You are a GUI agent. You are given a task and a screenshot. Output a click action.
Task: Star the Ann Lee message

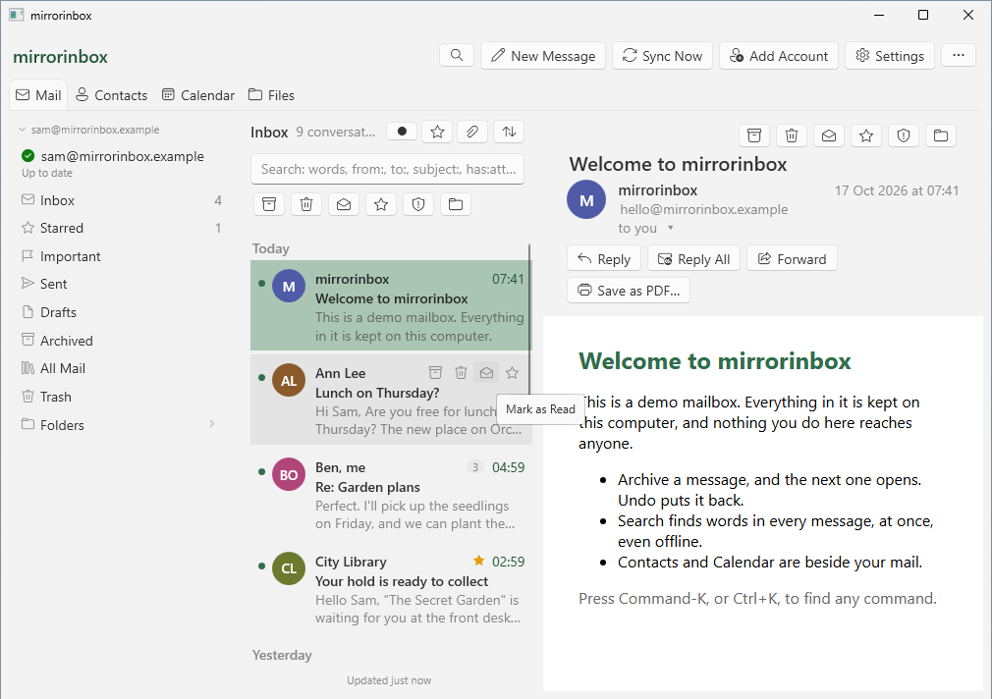coord(513,373)
